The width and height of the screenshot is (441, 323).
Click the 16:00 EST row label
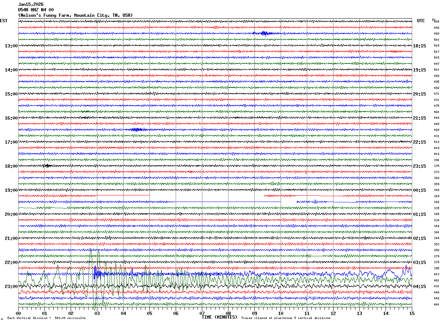point(11,118)
